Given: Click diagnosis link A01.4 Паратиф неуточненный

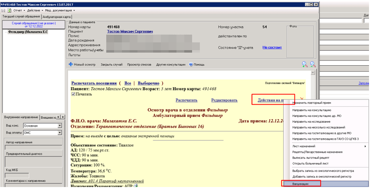Looking at the screenshot, I should click(107, 181).
